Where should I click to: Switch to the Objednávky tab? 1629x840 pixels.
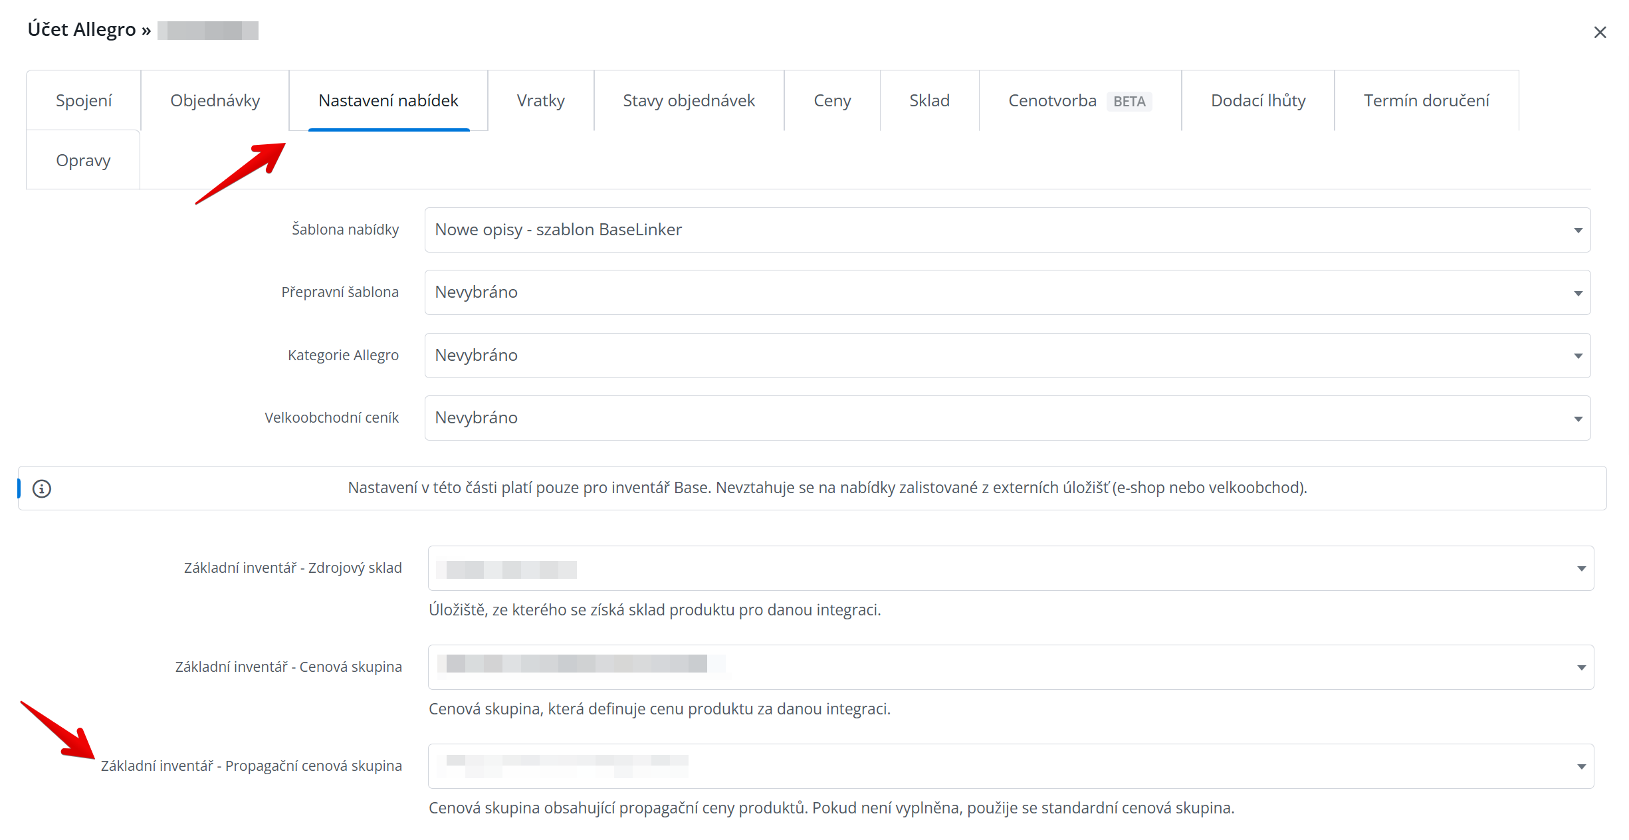[215, 100]
